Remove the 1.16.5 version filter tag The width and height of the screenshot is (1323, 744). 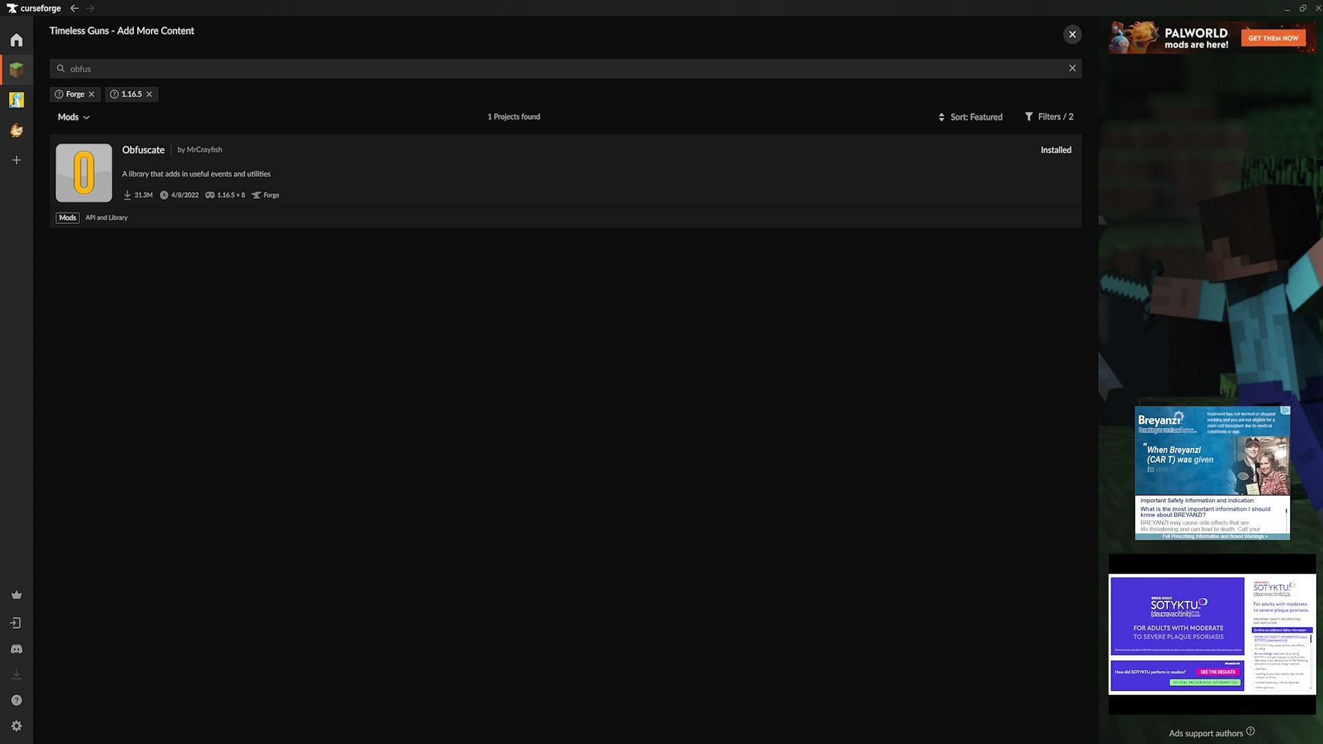click(x=149, y=94)
